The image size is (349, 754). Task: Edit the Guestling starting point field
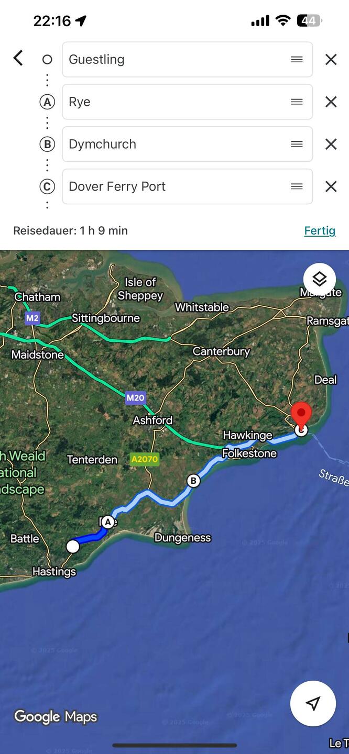coord(188,60)
